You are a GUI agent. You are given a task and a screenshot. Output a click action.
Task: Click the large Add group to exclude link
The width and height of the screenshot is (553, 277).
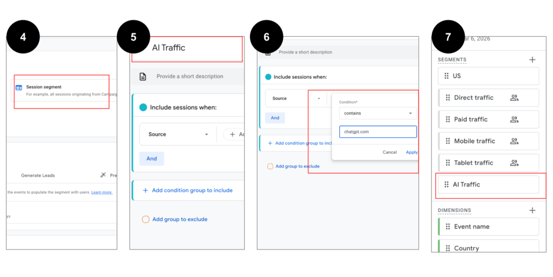(180, 219)
